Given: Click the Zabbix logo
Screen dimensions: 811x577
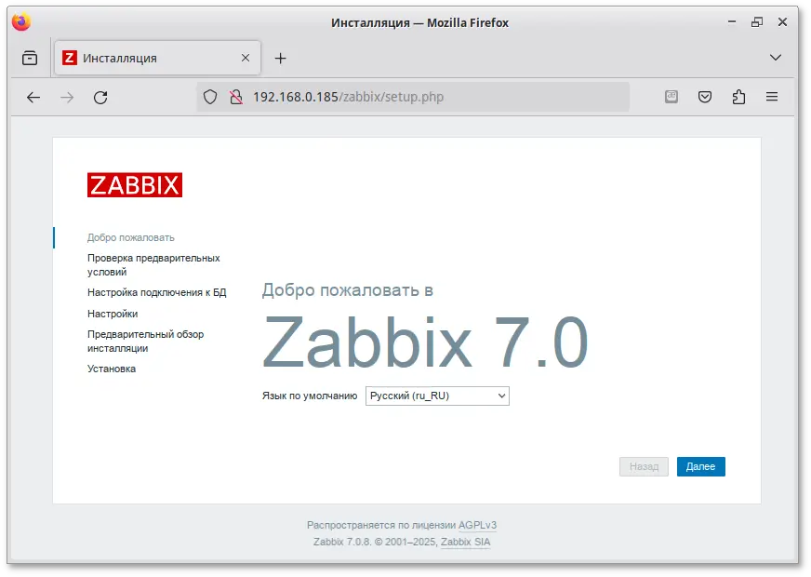Looking at the screenshot, I should coord(135,185).
